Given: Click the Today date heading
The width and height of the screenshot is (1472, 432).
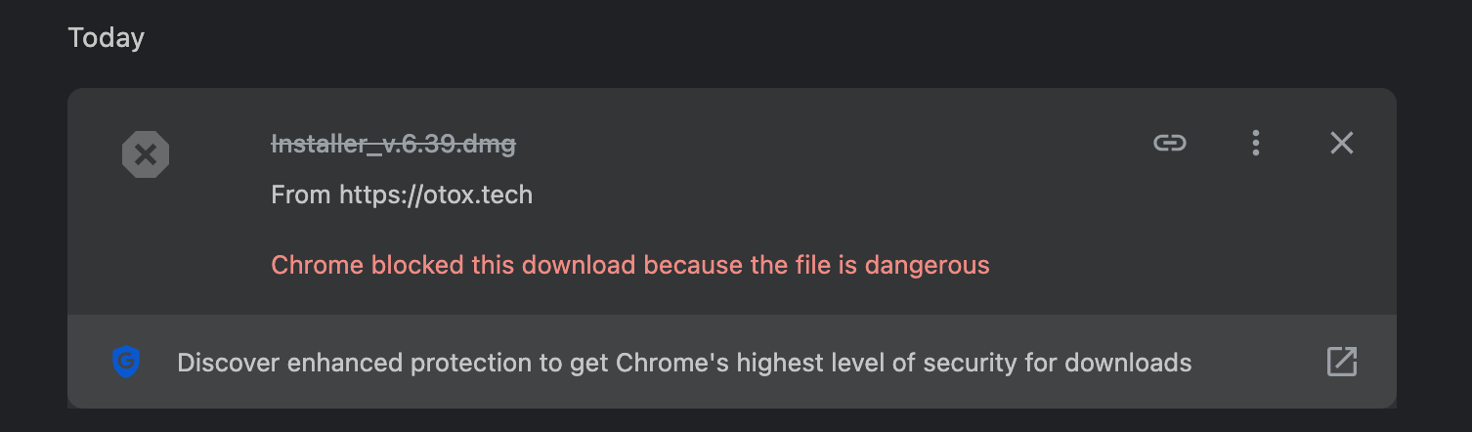Looking at the screenshot, I should [x=106, y=38].
